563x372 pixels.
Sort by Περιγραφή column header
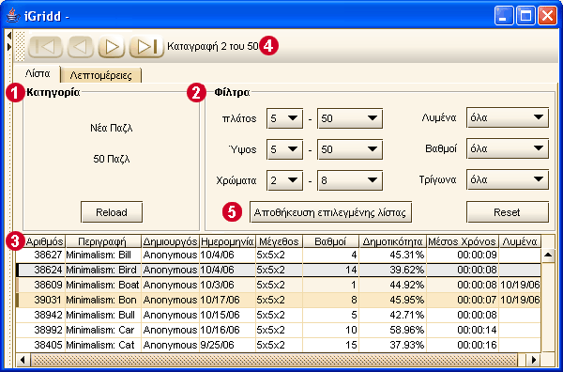102,241
